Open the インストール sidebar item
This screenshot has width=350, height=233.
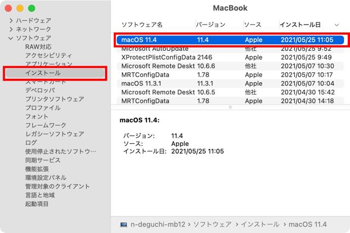coord(55,73)
